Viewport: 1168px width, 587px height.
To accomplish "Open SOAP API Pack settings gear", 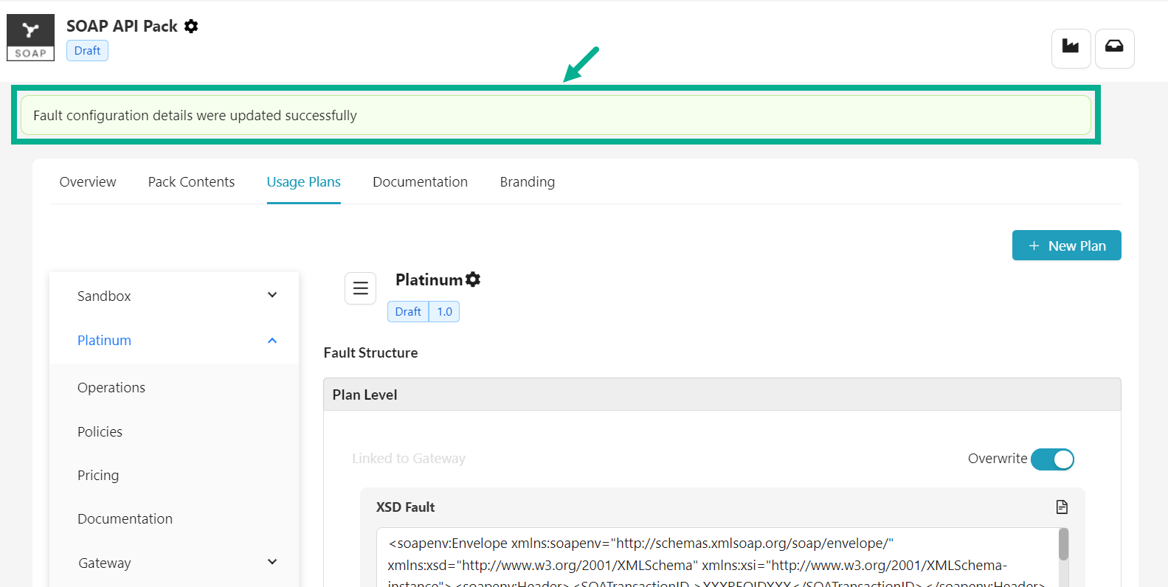I will (x=191, y=27).
